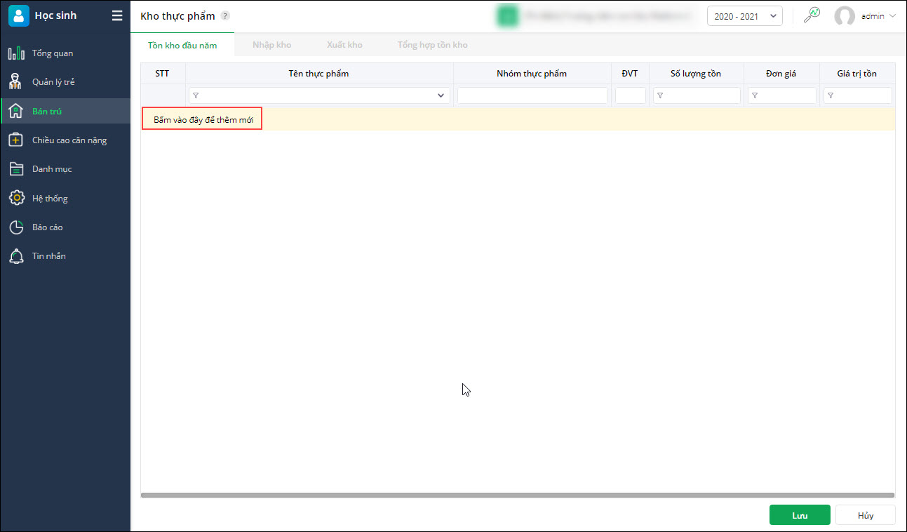
Task: Click 'Bấm vào đây để thêm mới' row
Action: [518, 119]
